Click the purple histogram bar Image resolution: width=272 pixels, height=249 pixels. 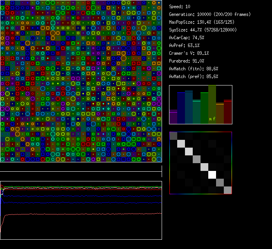click(173, 117)
